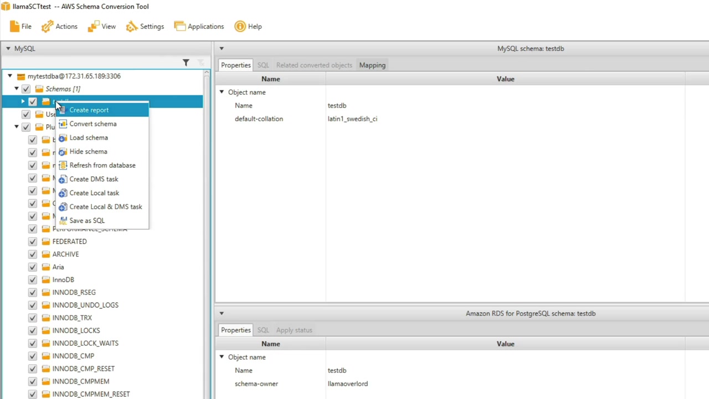This screenshot has height=399, width=709.
Task: Click the "llamaoverlord" value cell
Action: tap(347, 384)
